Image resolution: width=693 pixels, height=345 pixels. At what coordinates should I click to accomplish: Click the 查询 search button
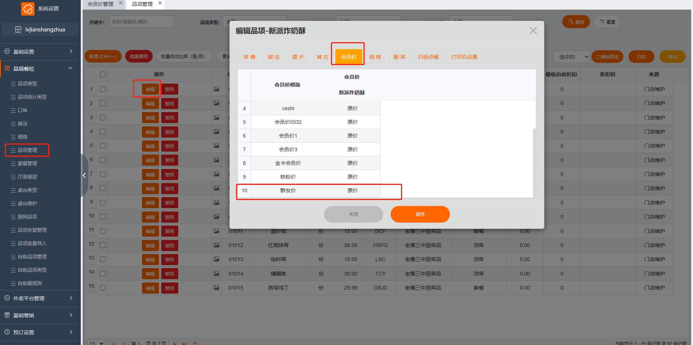tap(576, 22)
